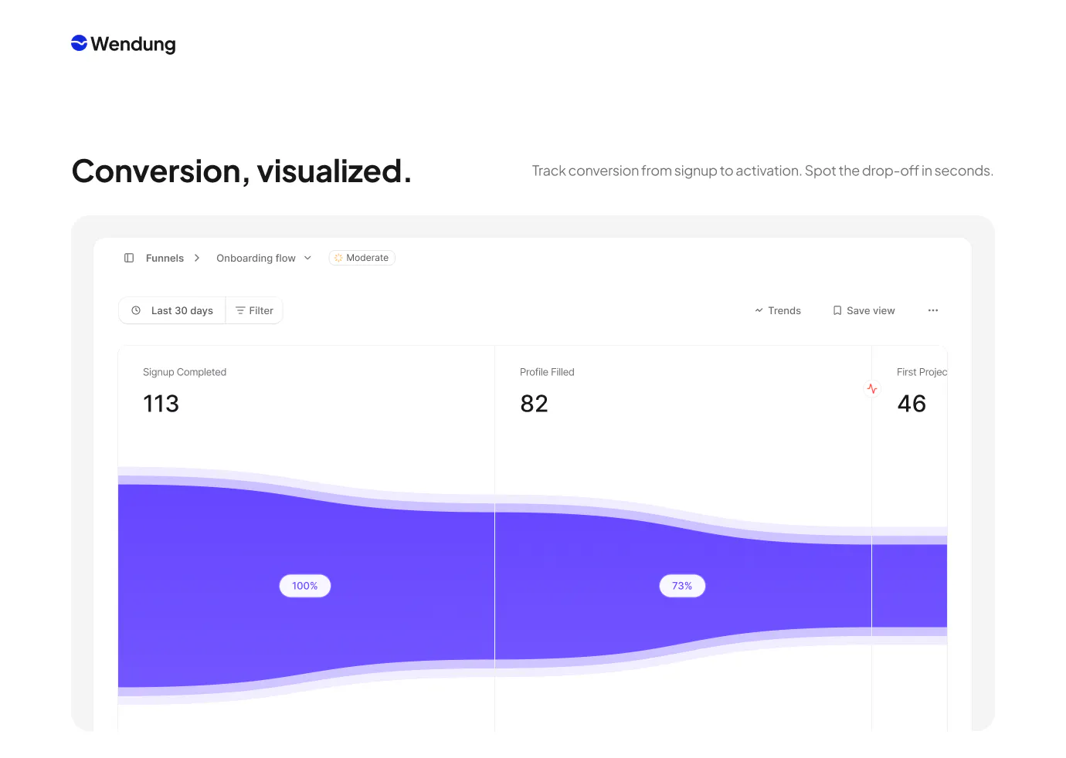Click the 100% conversion label

click(x=305, y=586)
